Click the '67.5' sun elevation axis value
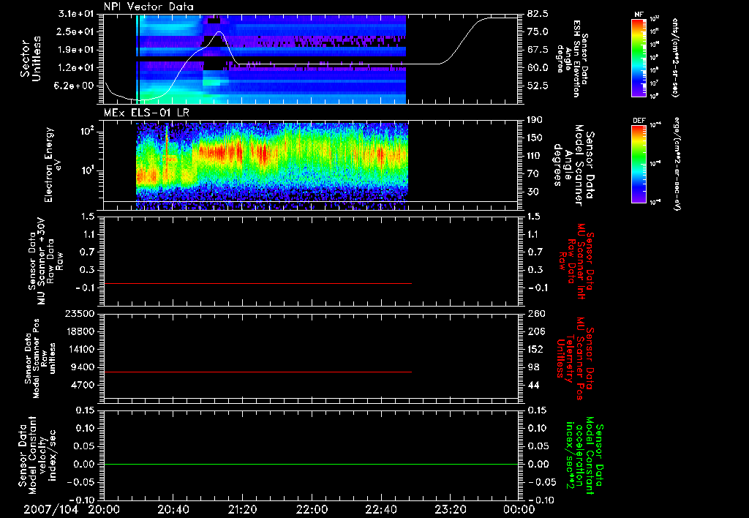 point(538,50)
